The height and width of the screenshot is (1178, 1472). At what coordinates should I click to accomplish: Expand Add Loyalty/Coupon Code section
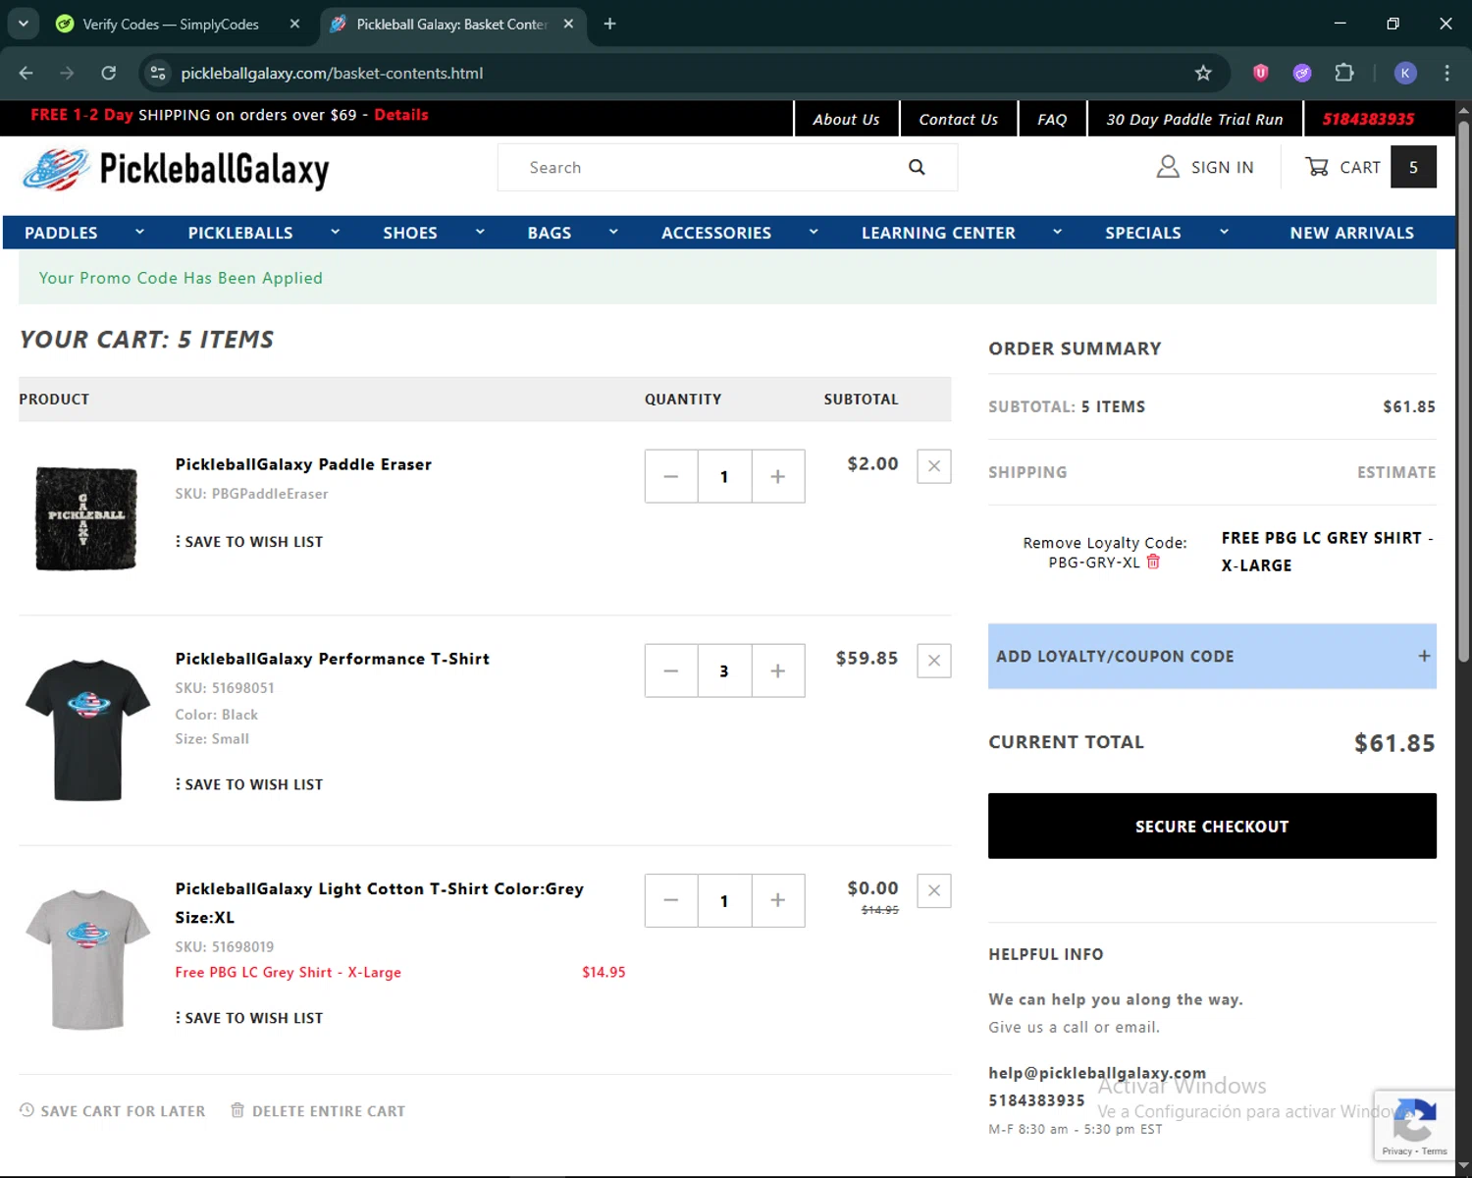pyautogui.click(x=1212, y=656)
